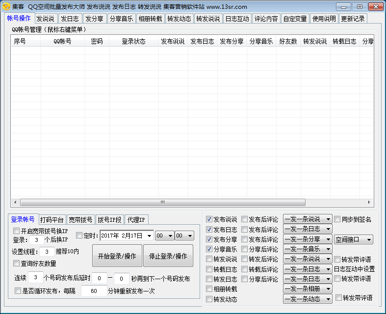Image resolution: width=386 pixels, height=314 pixels.
Task: Uncheck the 发布分享 checkbox
Action: click(x=209, y=239)
